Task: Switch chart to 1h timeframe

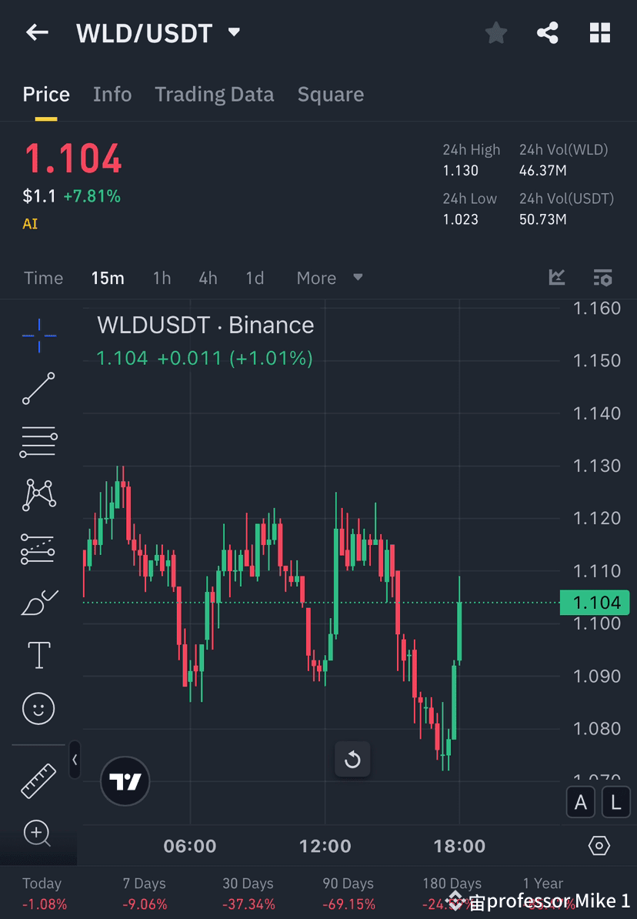Action: pos(162,278)
